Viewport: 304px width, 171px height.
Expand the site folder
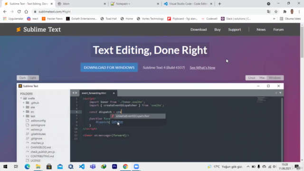pyautogui.click(x=24, y=107)
